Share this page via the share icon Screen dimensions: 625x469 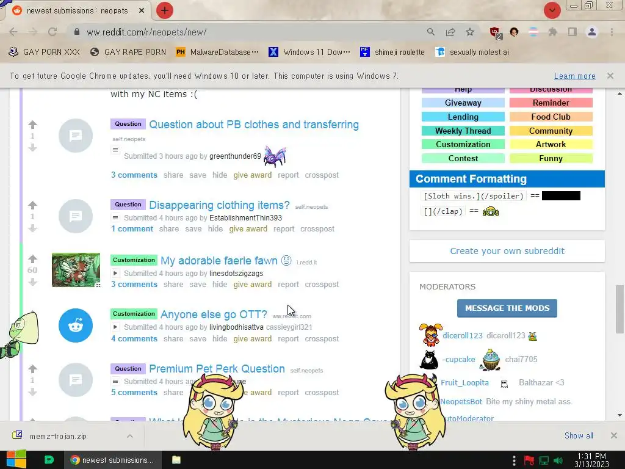[x=450, y=32]
